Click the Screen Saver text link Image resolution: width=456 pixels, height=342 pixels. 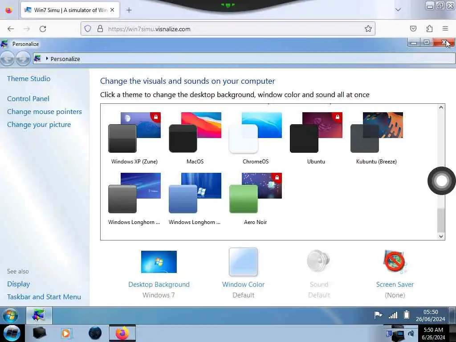click(x=395, y=285)
